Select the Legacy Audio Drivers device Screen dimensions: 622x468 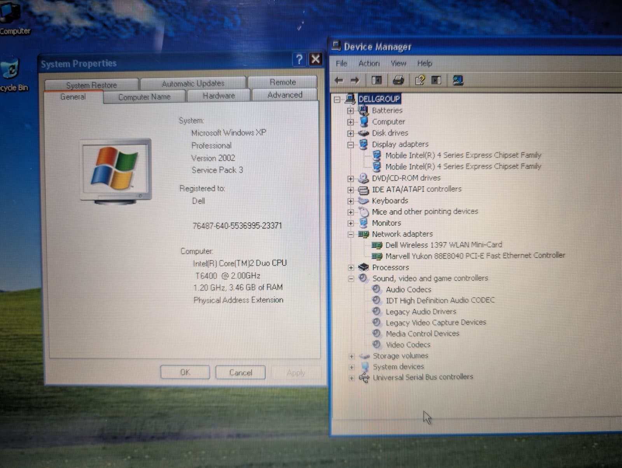tap(421, 312)
